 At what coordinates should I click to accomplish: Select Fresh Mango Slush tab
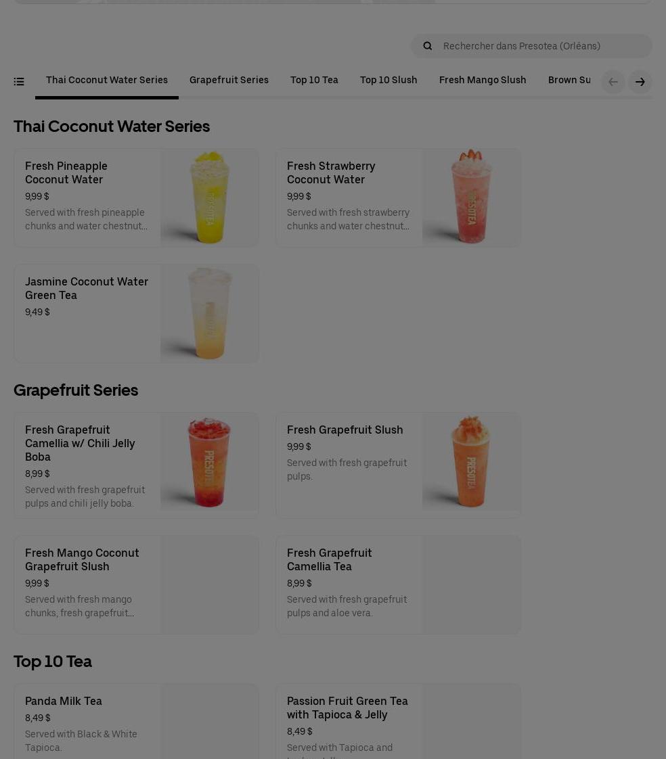tap(482, 80)
